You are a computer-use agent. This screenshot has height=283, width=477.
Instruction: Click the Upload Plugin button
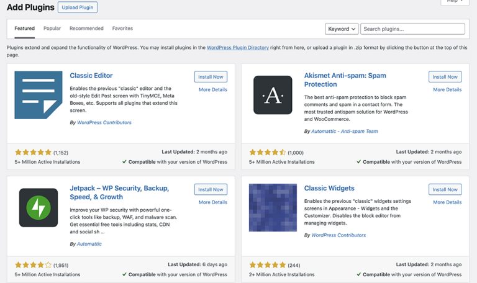pyautogui.click(x=78, y=7)
